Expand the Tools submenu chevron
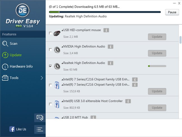 pyautogui.click(x=42, y=78)
